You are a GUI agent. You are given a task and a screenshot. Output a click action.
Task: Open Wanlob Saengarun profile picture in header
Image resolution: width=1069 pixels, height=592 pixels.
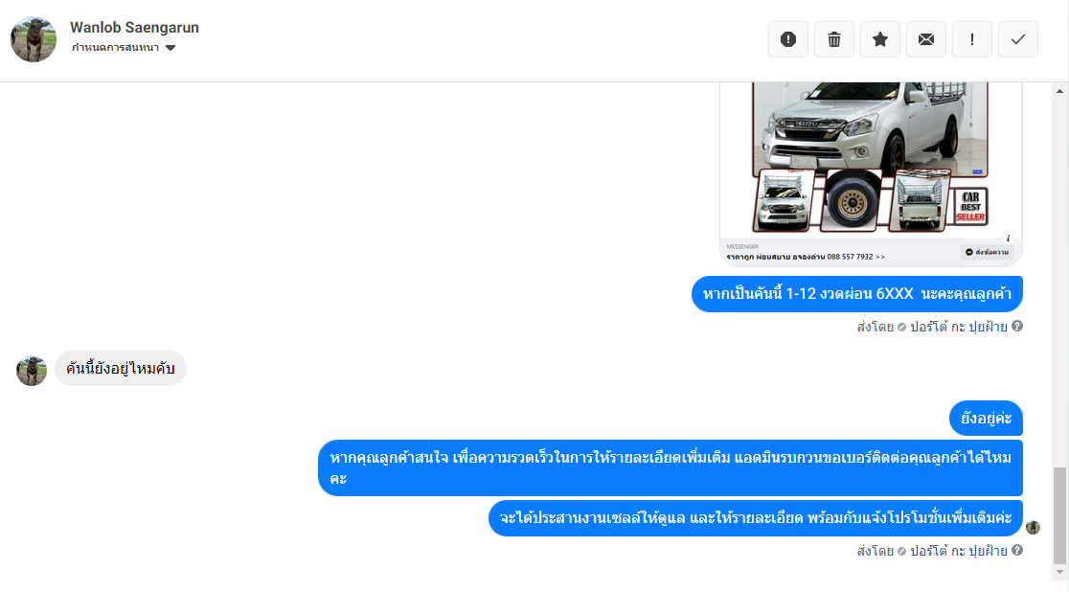(x=34, y=39)
